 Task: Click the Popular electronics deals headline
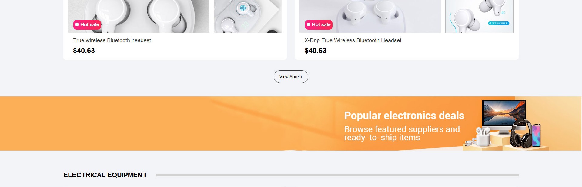pyautogui.click(x=404, y=116)
